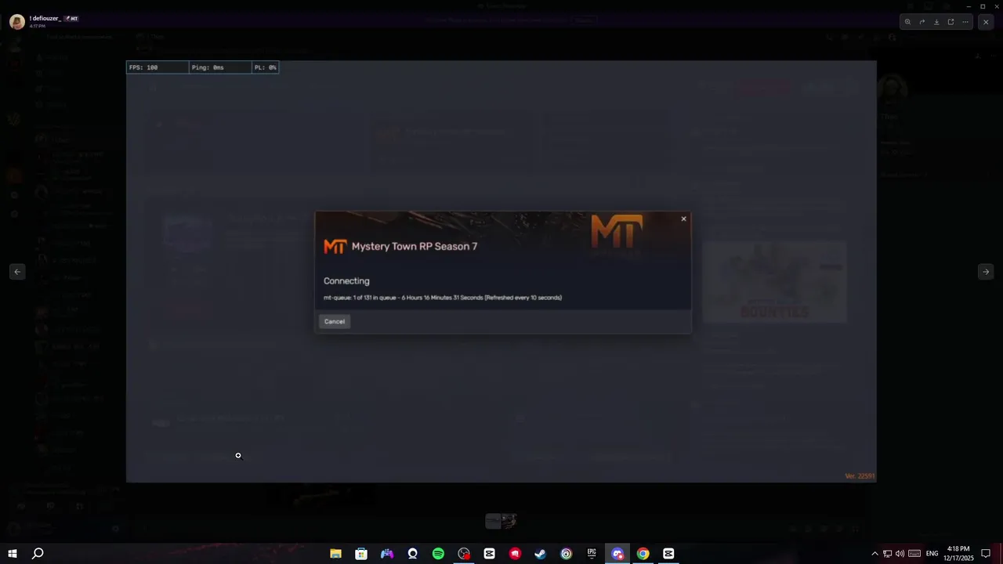This screenshot has width=1003, height=564.
Task: Open Google Chrome from the taskbar
Action: click(643, 554)
